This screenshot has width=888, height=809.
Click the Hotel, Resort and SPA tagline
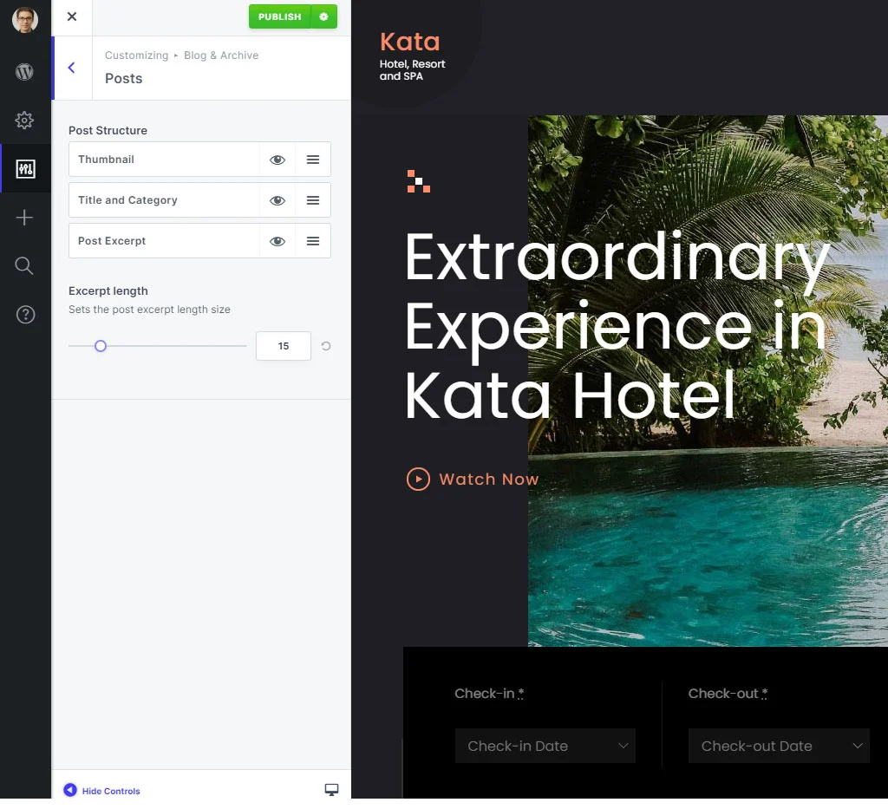tap(412, 70)
